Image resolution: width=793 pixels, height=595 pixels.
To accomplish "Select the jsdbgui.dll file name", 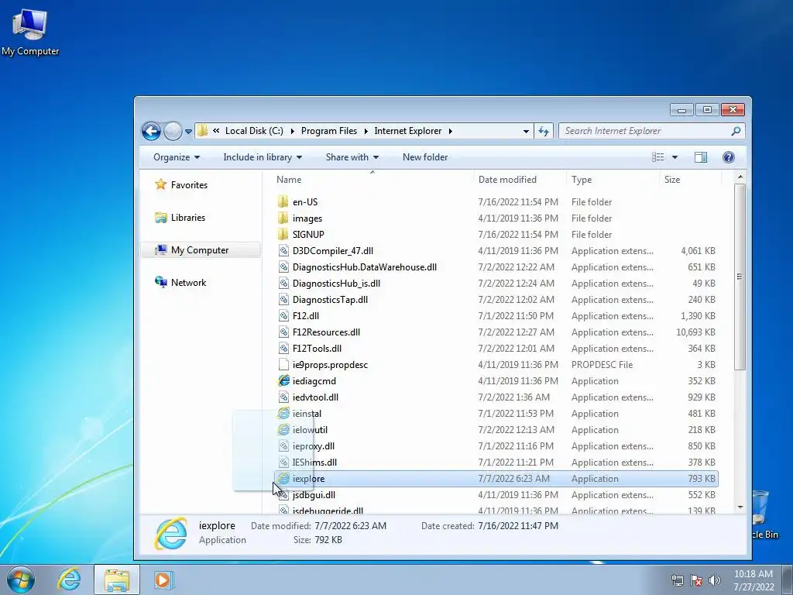I will 314,495.
